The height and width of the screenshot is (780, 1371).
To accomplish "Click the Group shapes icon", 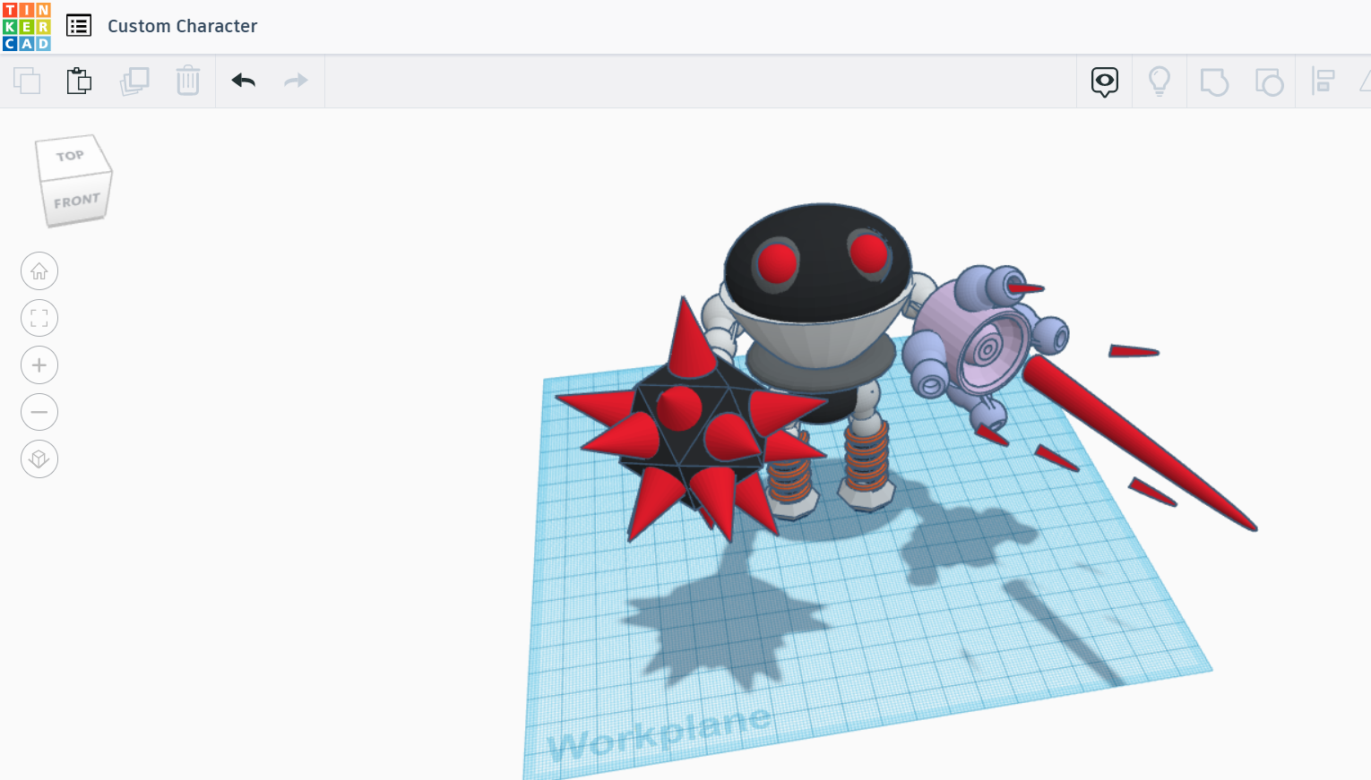I will [1213, 81].
